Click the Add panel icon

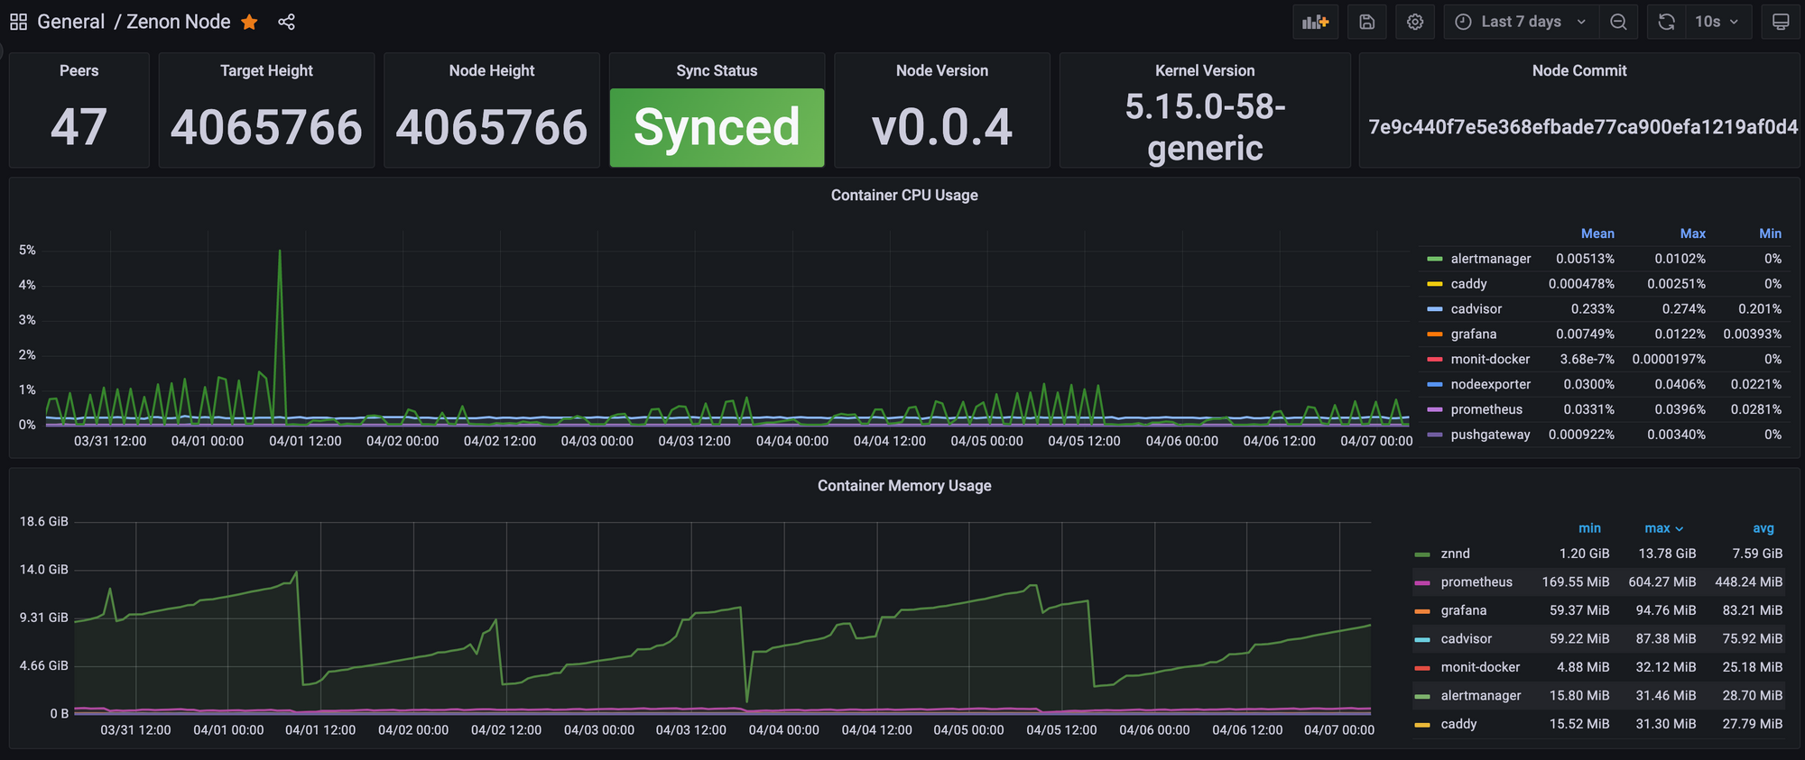click(x=1315, y=22)
